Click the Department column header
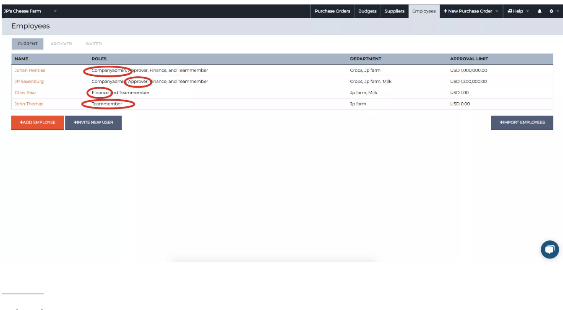 point(365,59)
